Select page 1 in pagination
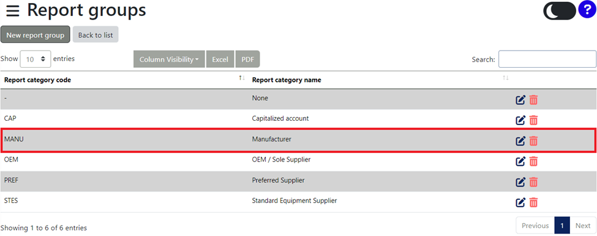 (562, 226)
